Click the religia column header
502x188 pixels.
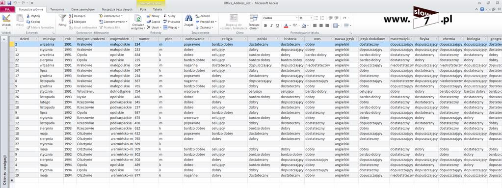click(229, 39)
